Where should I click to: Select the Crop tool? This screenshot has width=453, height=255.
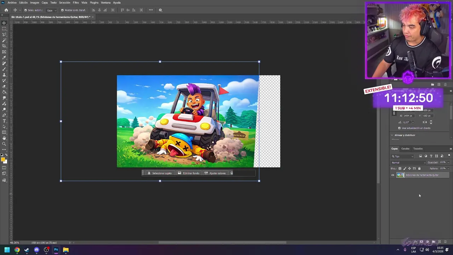[4, 46]
